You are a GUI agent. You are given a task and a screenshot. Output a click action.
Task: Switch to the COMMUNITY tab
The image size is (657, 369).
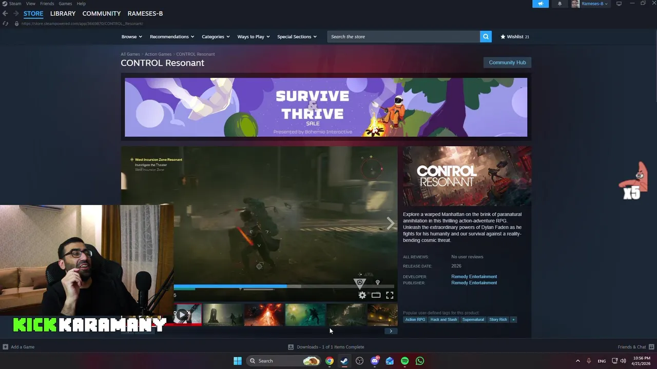pyautogui.click(x=102, y=13)
